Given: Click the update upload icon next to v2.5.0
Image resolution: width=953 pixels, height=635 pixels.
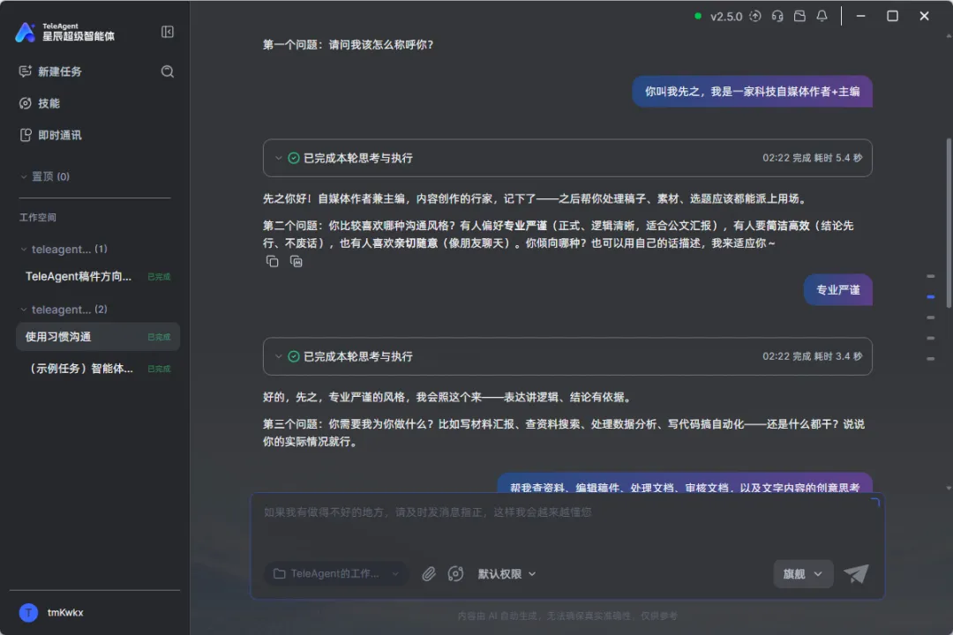Looking at the screenshot, I should [754, 17].
